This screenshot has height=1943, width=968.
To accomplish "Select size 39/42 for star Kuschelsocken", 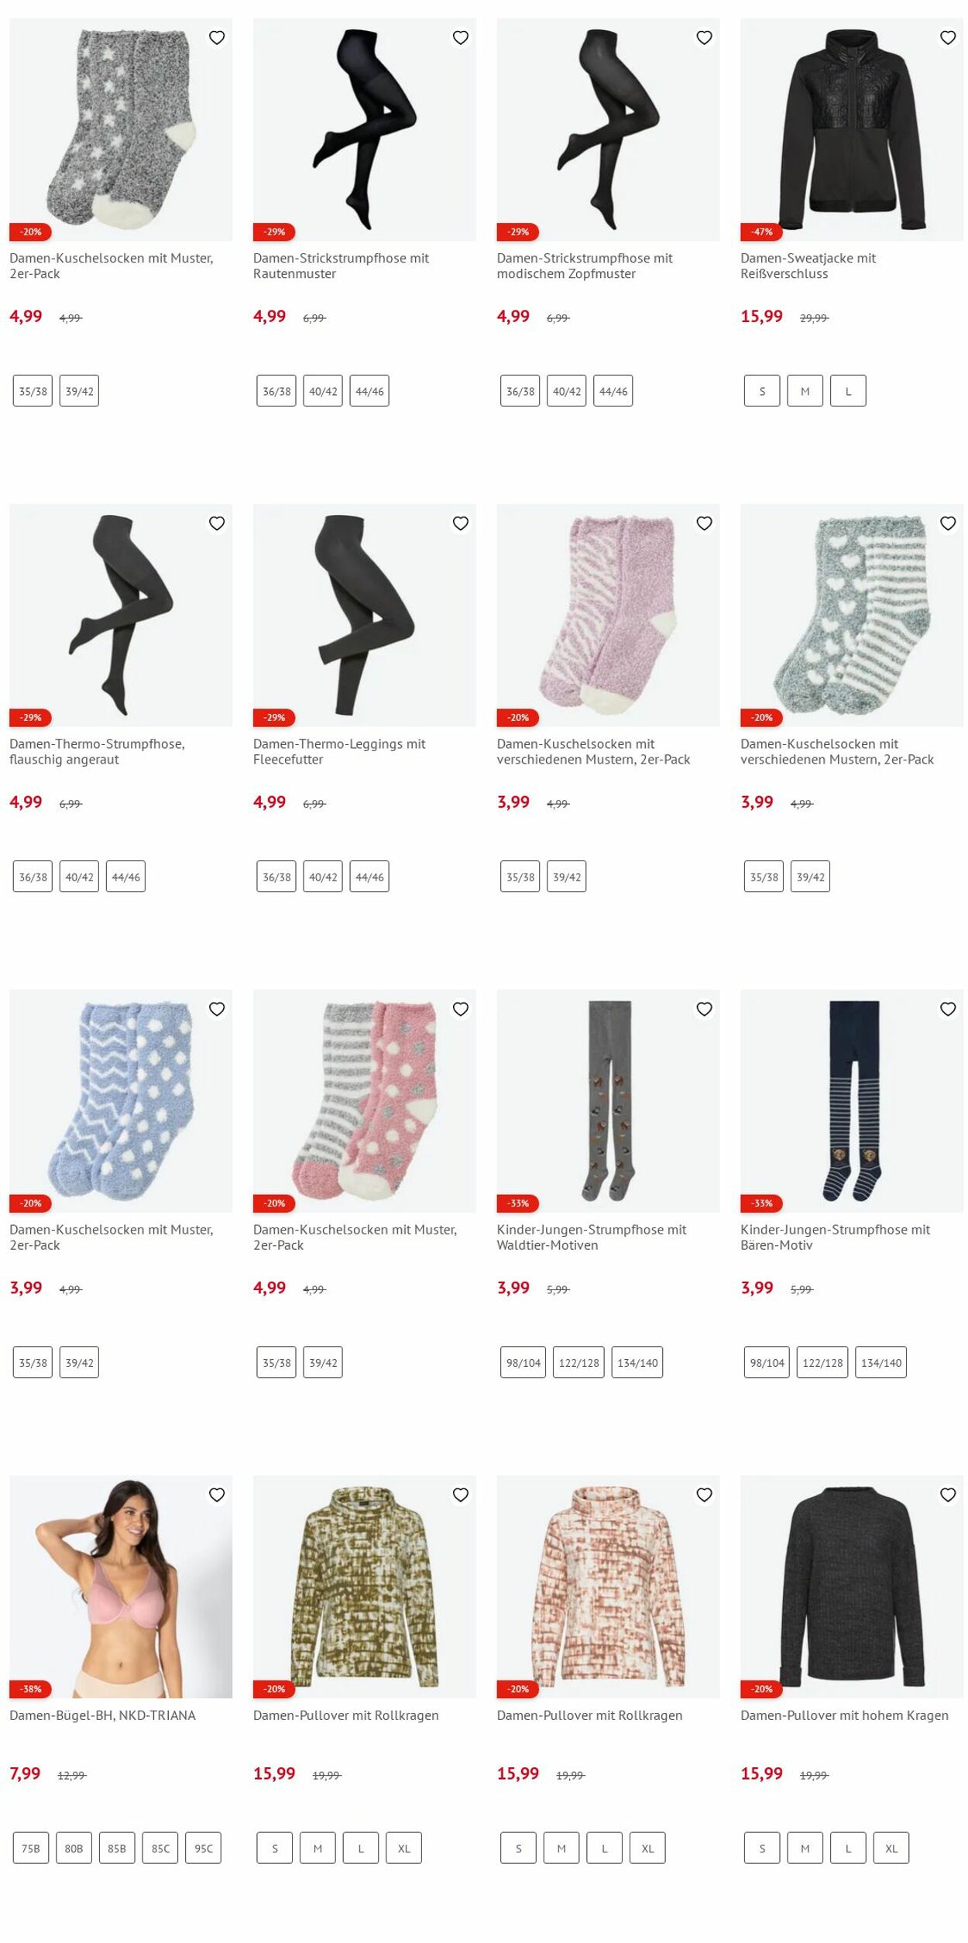I will [79, 391].
